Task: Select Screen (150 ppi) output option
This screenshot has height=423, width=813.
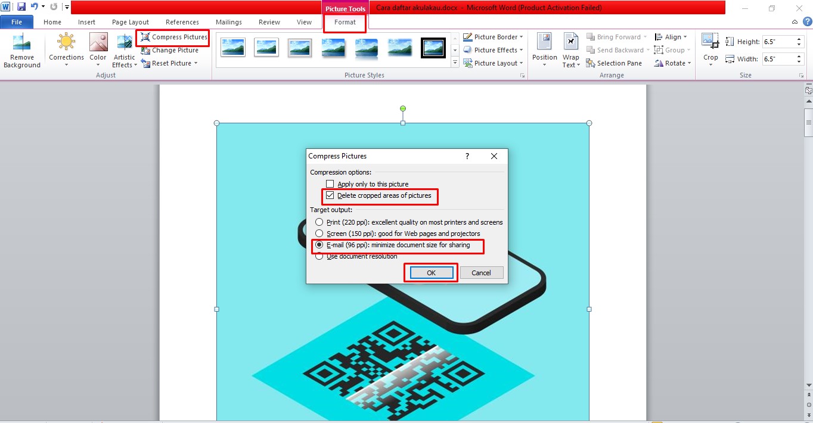Action: 398,234
